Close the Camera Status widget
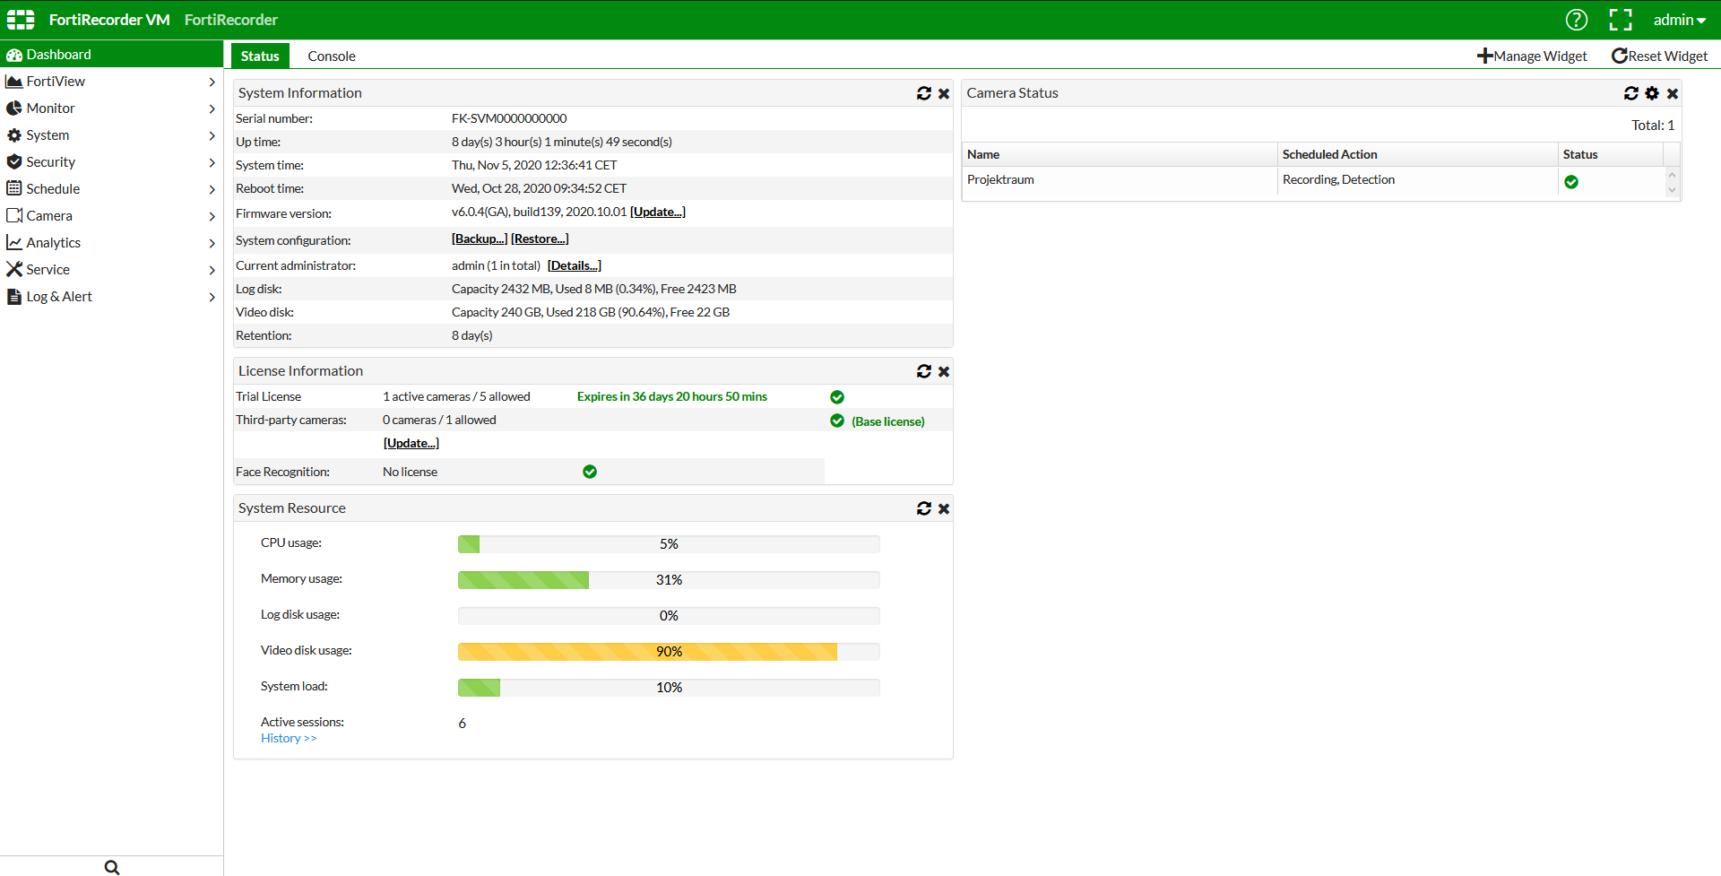1721x876 pixels. click(x=1673, y=93)
